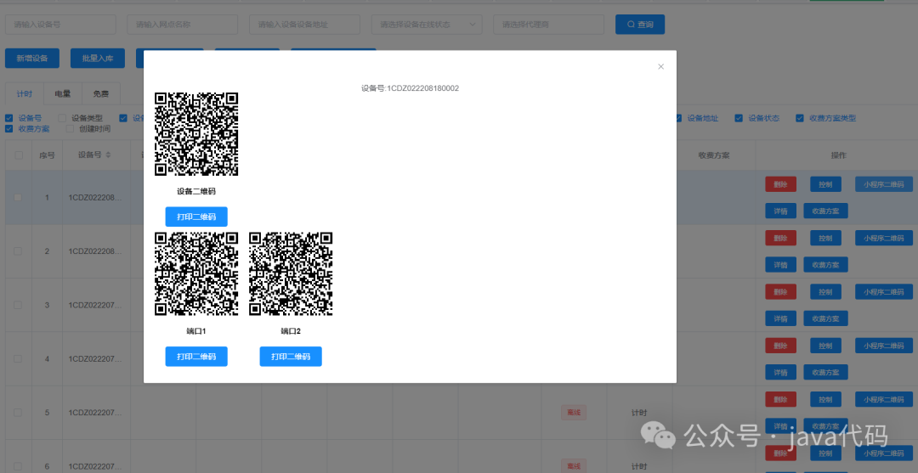918x473 pixels.
Task: Click 收费方案 button in row 4
Action: 825,373
